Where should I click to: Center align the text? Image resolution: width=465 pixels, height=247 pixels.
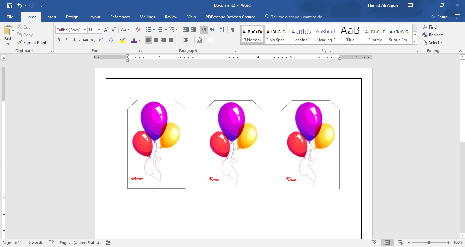pyautogui.click(x=156, y=40)
